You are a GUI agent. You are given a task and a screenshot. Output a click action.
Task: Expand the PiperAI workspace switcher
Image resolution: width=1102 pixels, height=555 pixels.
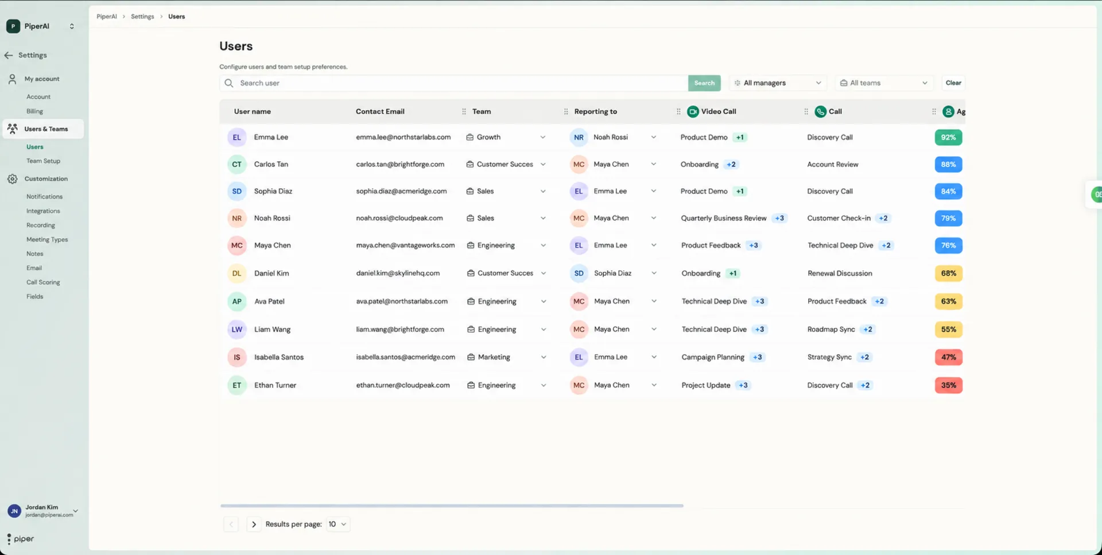pyautogui.click(x=72, y=26)
